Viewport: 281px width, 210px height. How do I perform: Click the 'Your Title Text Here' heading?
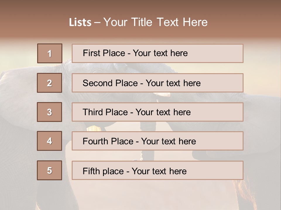155,22
